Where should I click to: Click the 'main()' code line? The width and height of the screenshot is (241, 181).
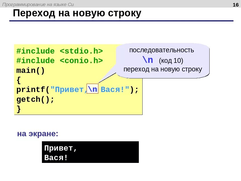[30, 70]
